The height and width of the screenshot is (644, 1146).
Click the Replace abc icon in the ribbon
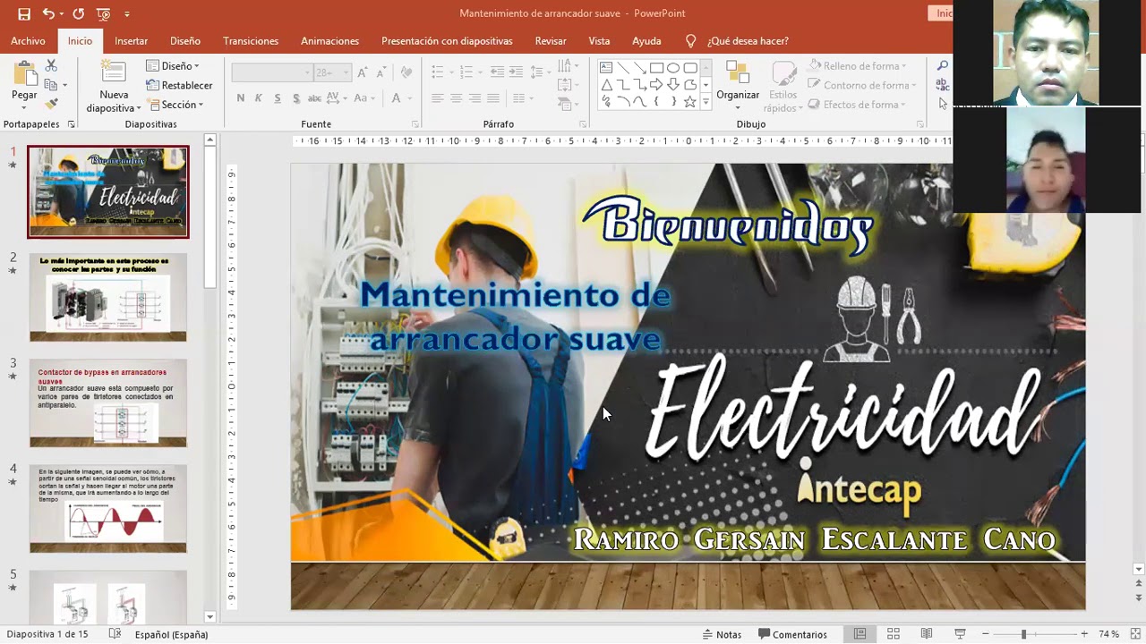click(x=943, y=84)
